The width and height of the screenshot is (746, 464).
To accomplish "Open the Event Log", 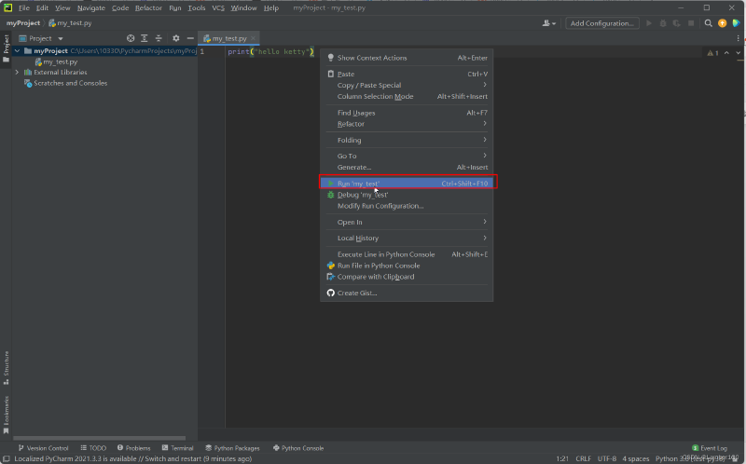I will [710, 448].
